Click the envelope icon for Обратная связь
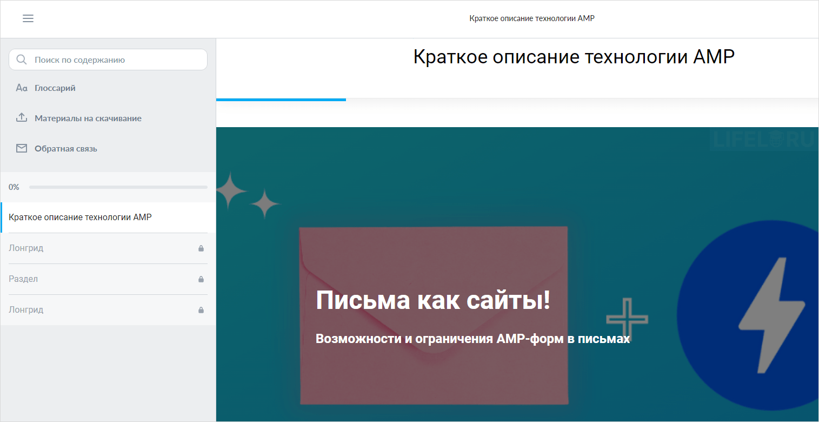This screenshot has width=819, height=422. (21, 148)
